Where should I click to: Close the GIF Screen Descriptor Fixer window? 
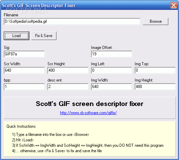(174, 5)
